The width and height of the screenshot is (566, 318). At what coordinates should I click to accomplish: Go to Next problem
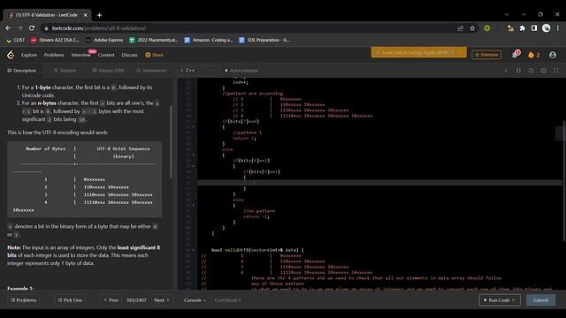161,300
